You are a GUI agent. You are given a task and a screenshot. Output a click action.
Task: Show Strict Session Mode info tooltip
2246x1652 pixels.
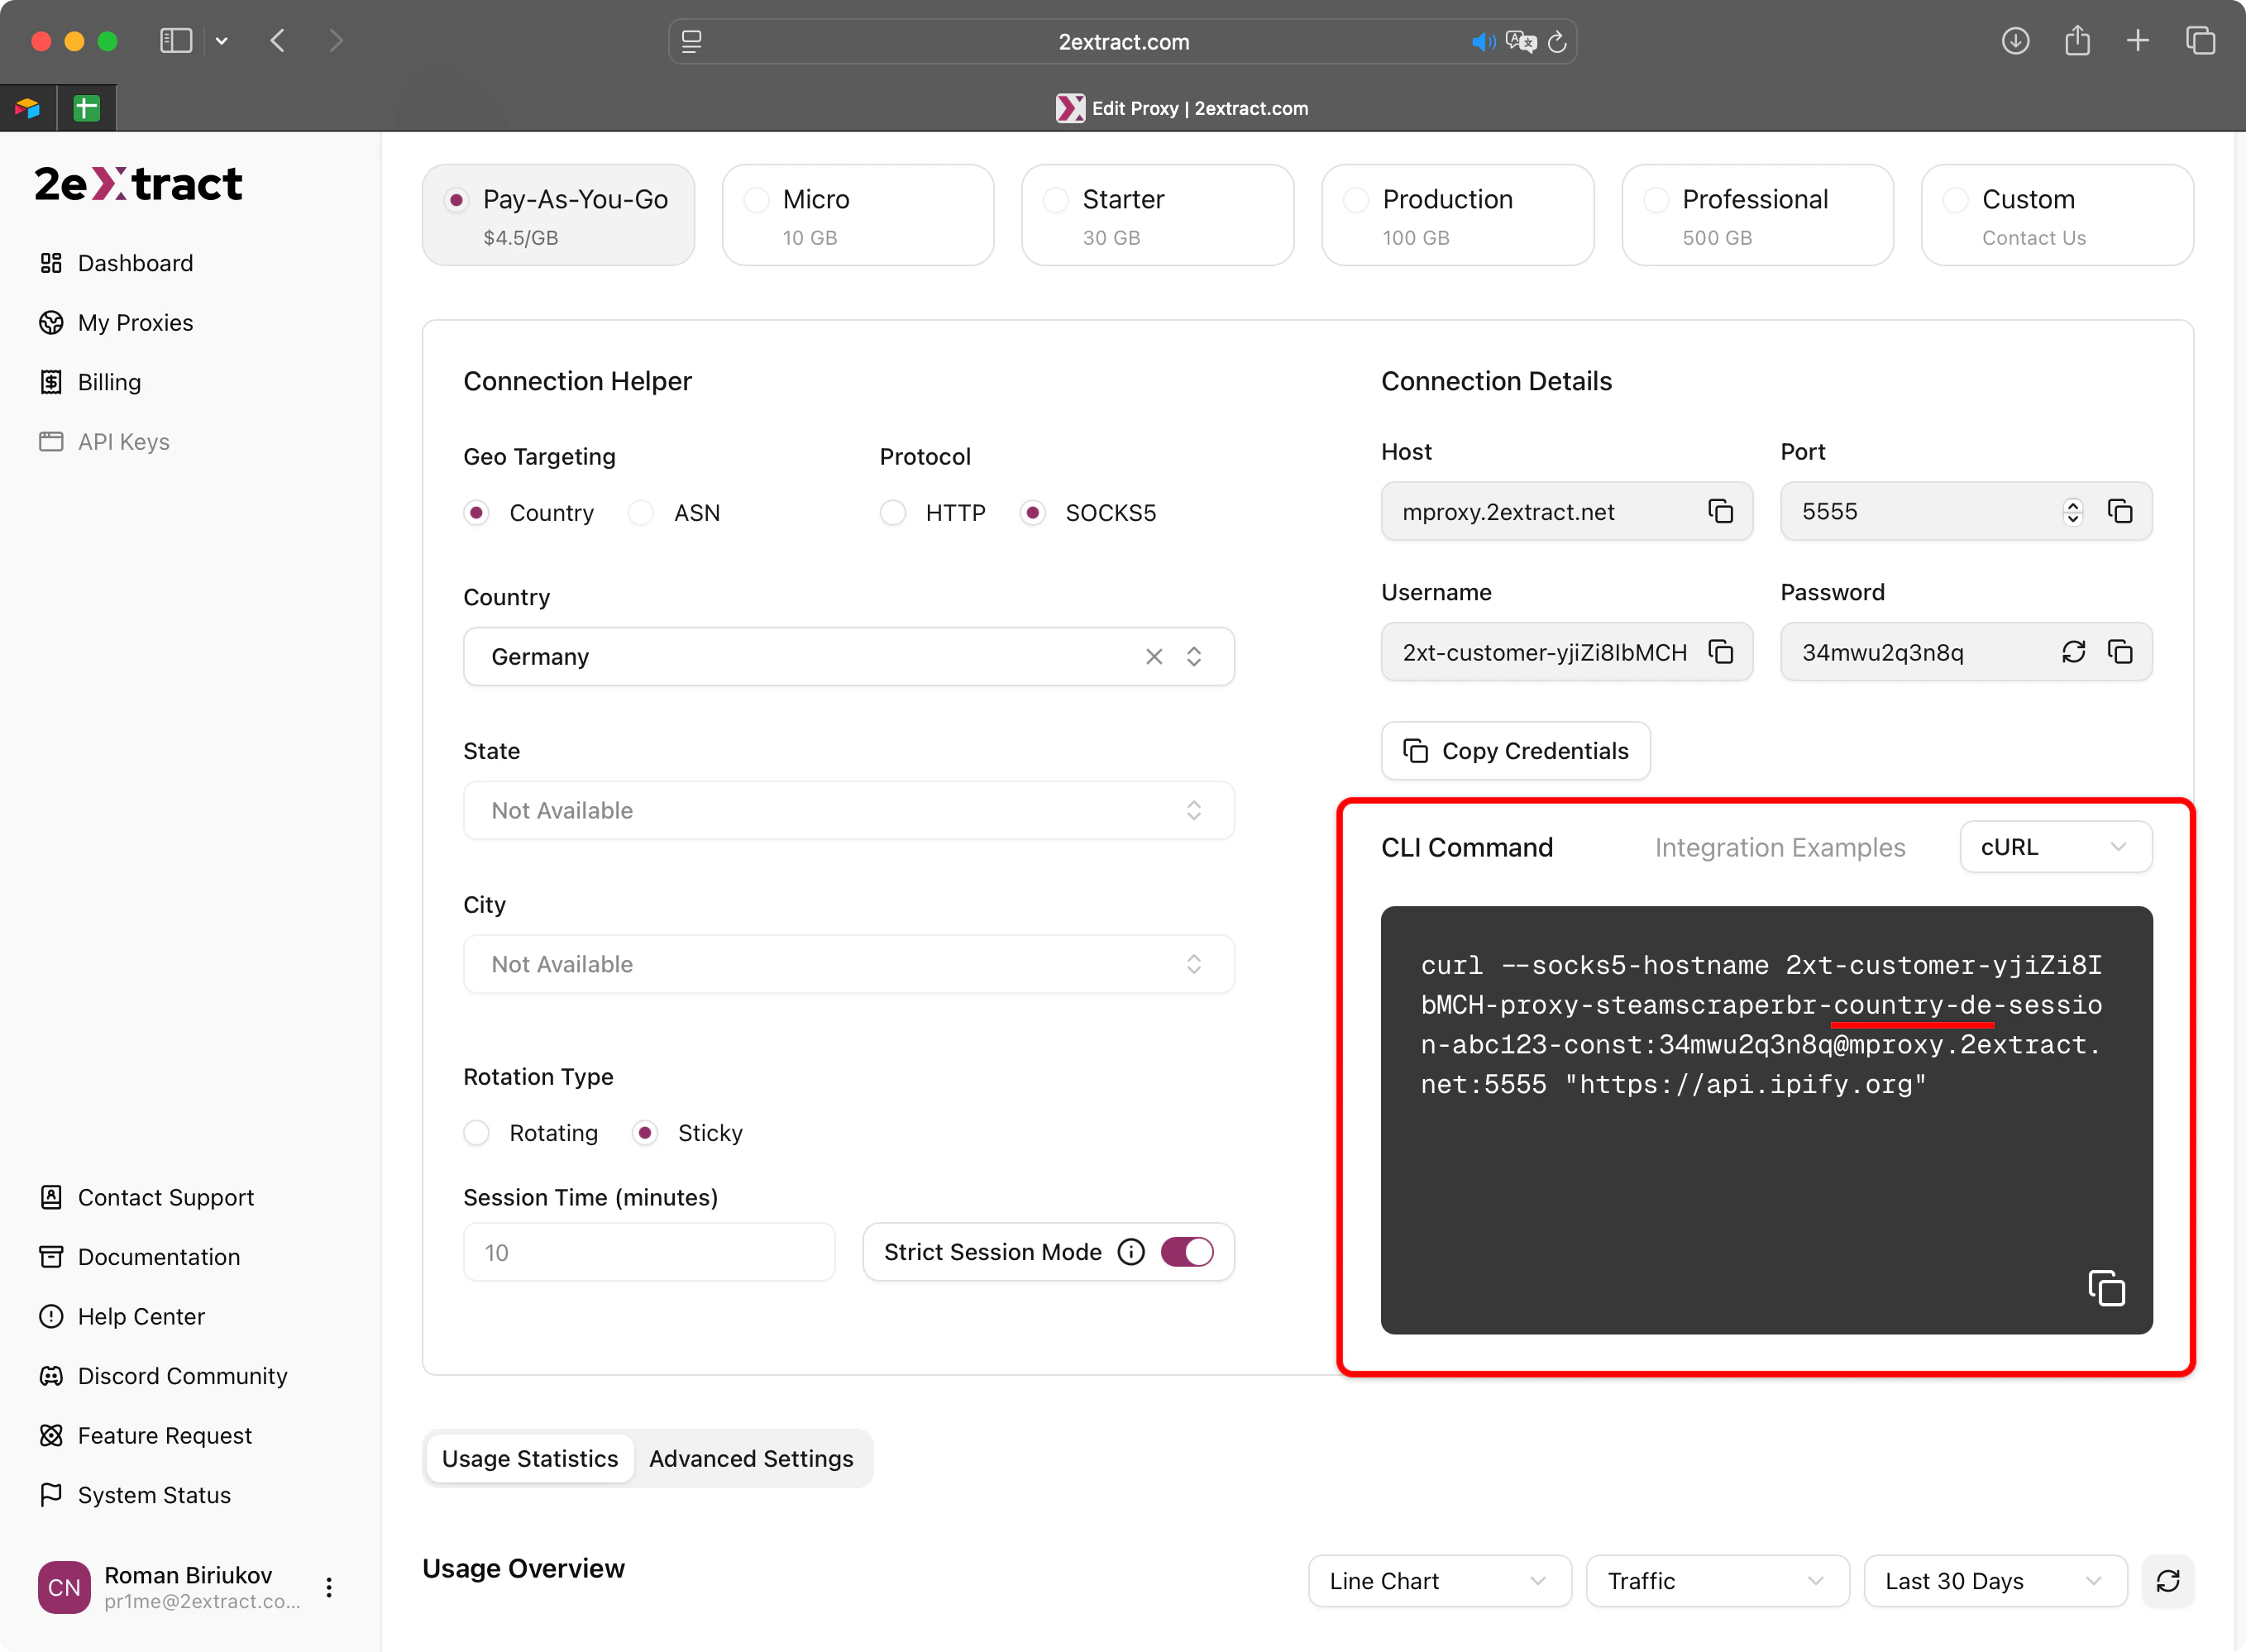pos(1131,1252)
